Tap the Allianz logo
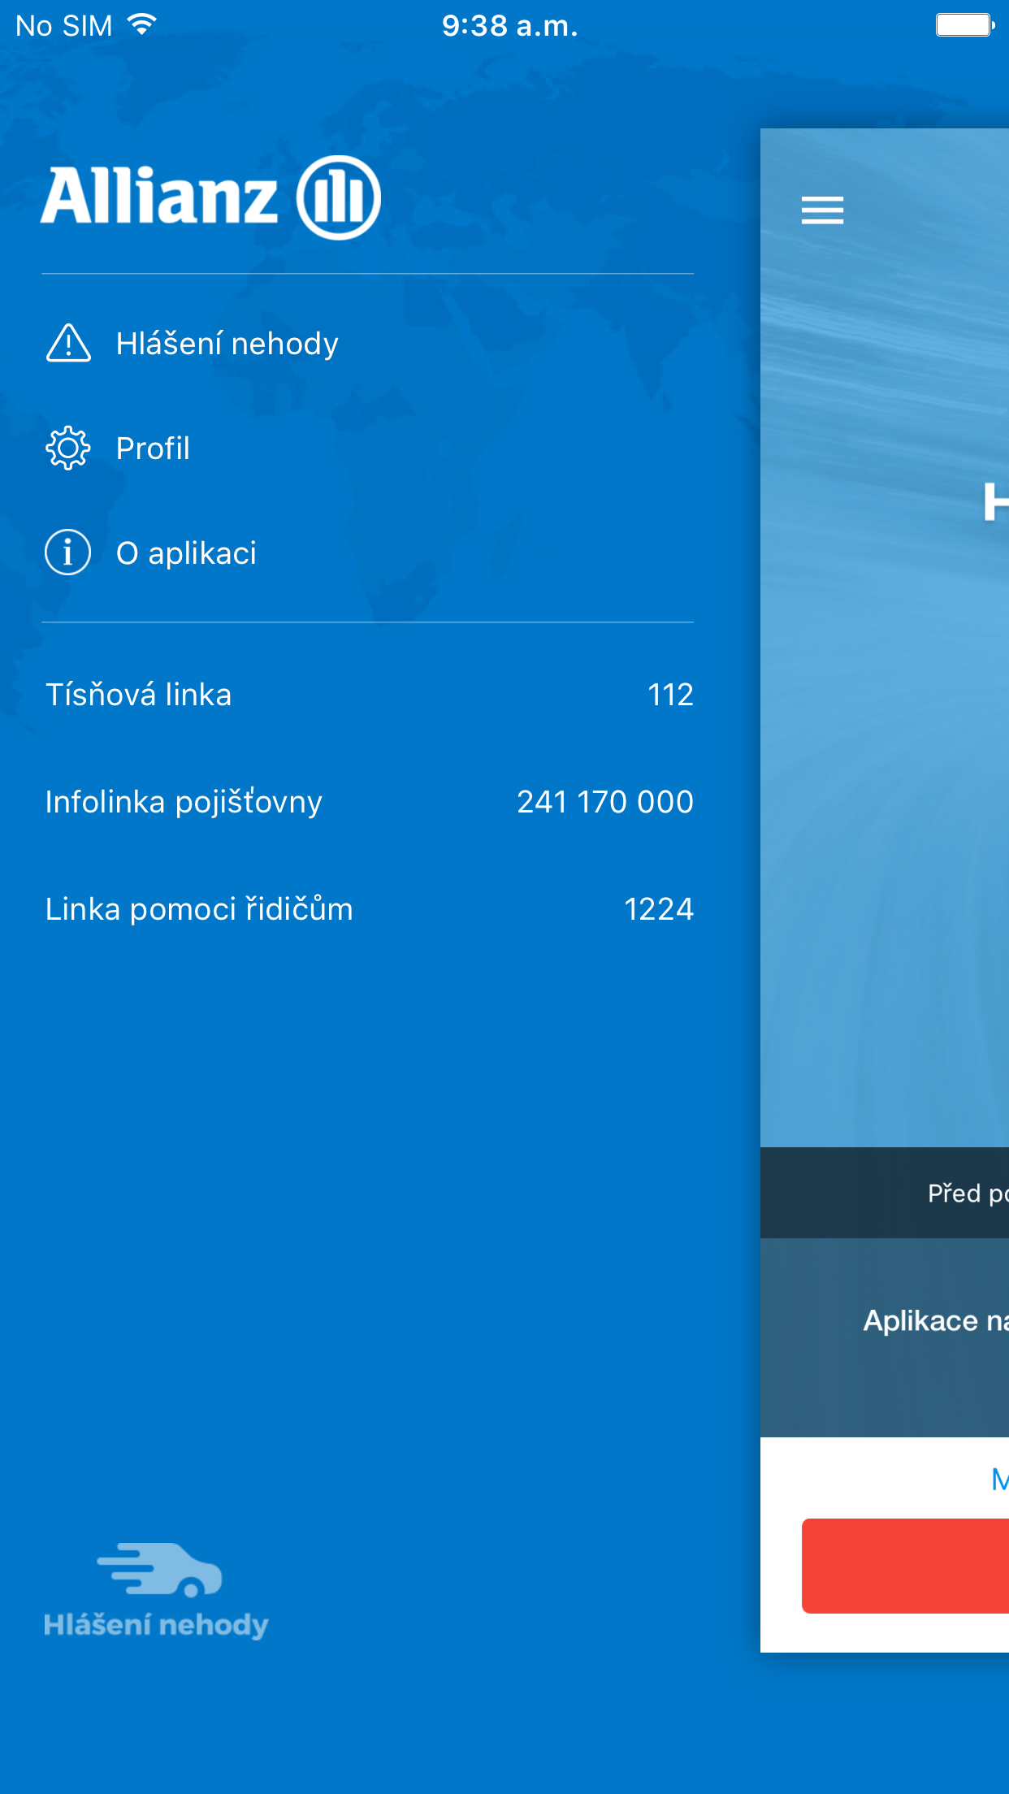This screenshot has width=1009, height=1794. click(x=211, y=197)
